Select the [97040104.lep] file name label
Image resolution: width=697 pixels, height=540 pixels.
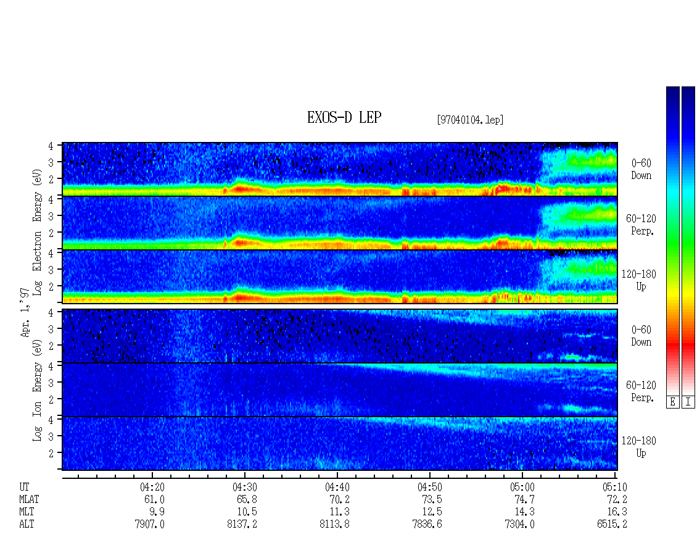pos(470,120)
